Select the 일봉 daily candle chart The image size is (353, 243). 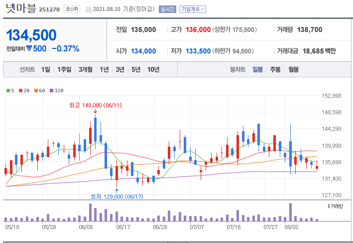257,69
